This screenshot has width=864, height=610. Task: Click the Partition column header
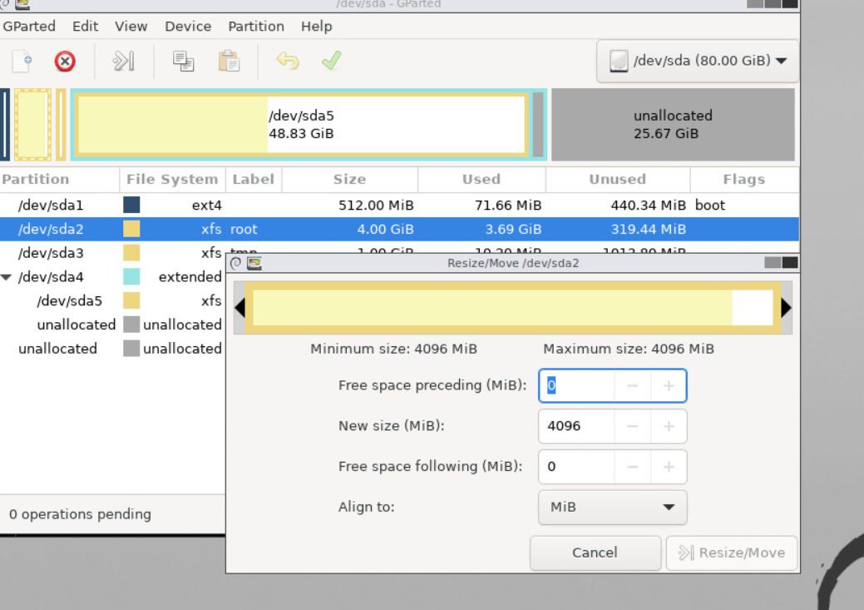(x=60, y=179)
